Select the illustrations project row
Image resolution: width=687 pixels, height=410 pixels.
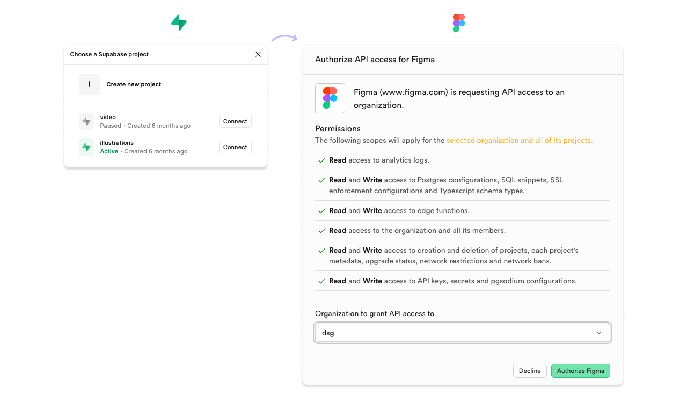145,147
